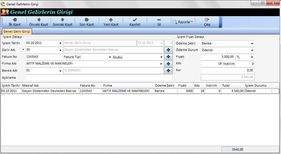Exit the form using Çıkış

pos(207,22)
